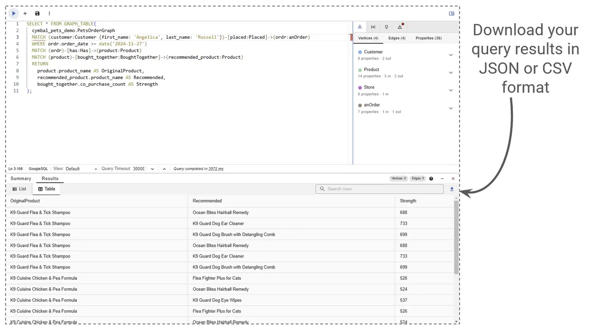Collapse editor with the up chevron
This screenshot has width=589, height=330.
(164, 169)
